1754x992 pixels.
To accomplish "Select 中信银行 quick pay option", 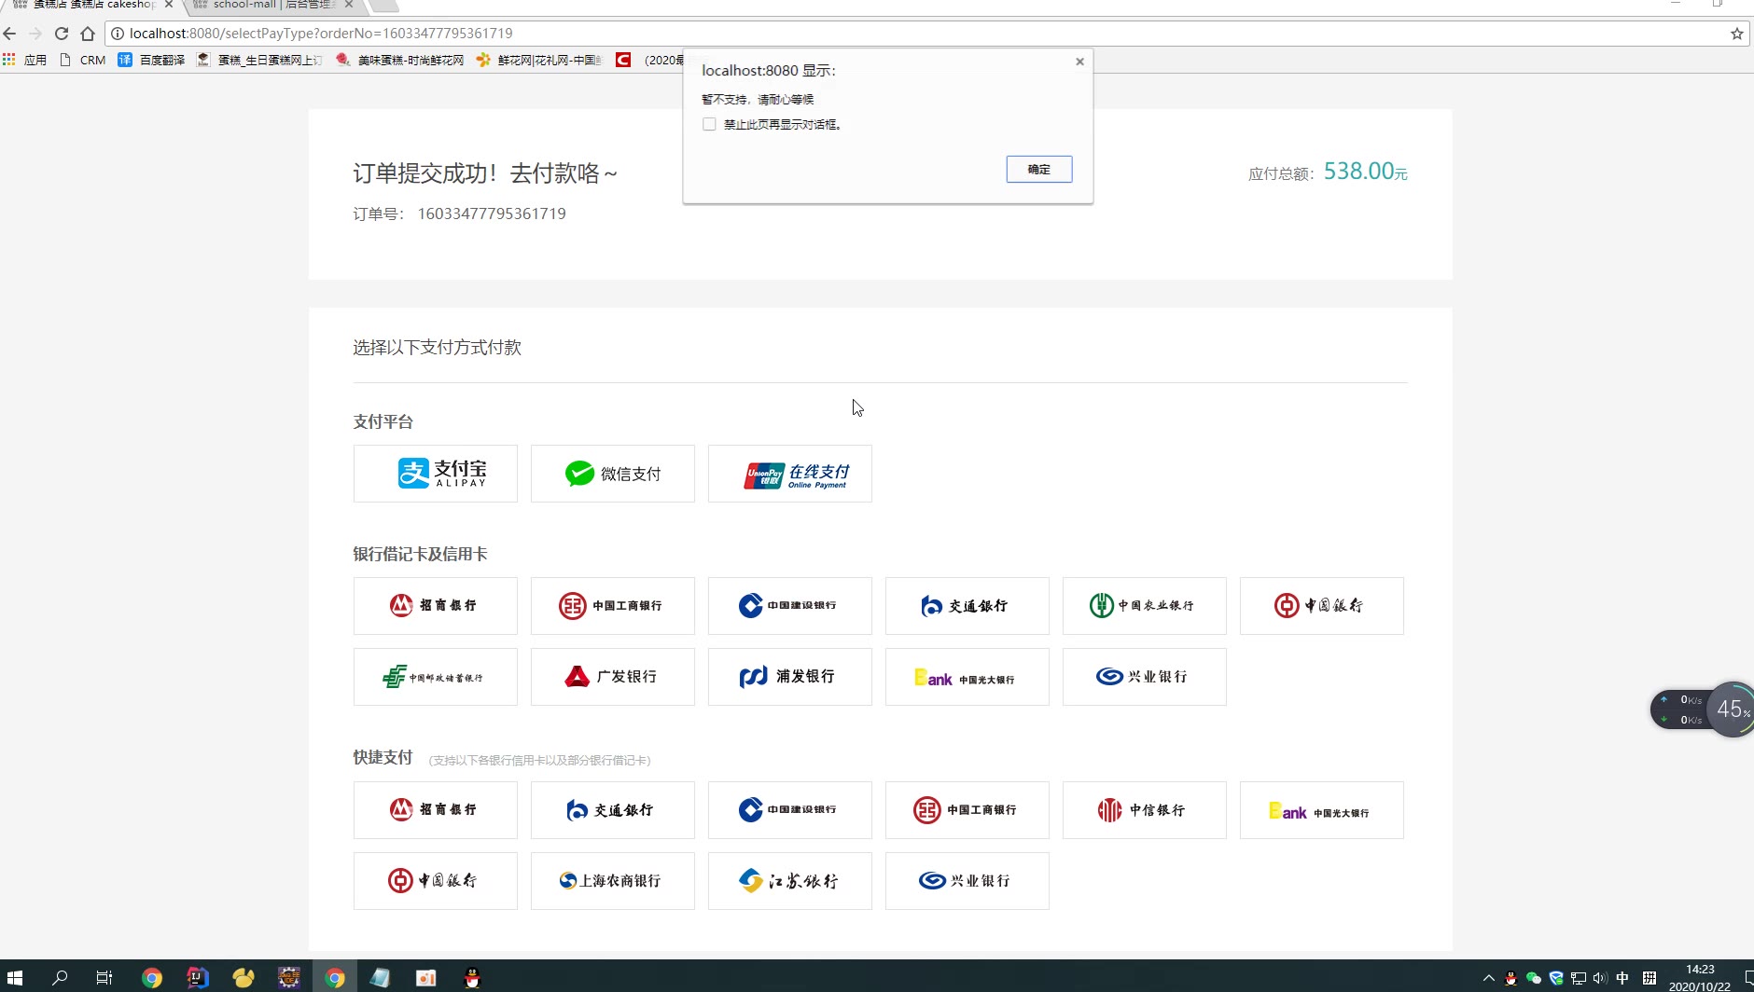I will pyautogui.click(x=1145, y=810).
